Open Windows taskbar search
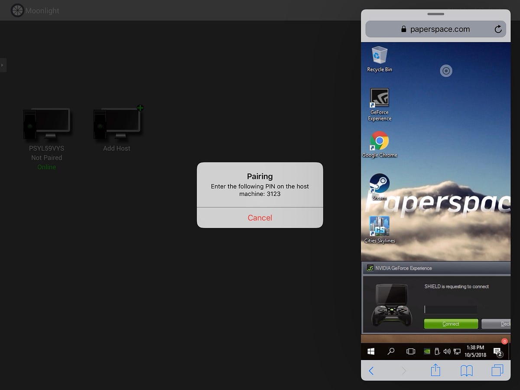Viewport: 520px width, 390px height. pyautogui.click(x=391, y=351)
